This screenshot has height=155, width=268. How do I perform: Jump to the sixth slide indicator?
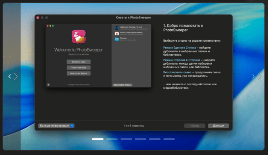click(169, 139)
